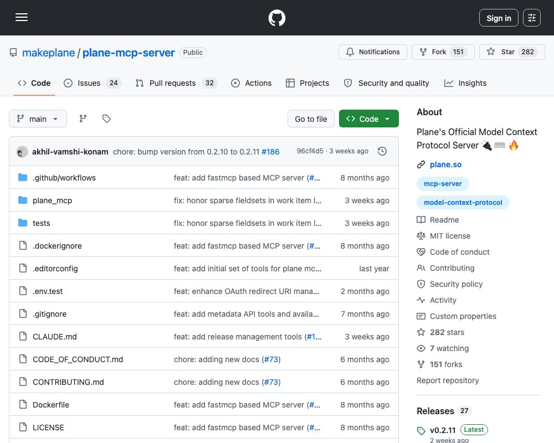The height and width of the screenshot is (443, 554).
Task: Open CODE_OF_CONDUCT.md file
Action: coord(78,359)
